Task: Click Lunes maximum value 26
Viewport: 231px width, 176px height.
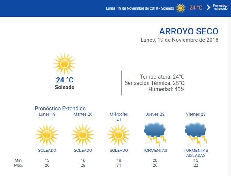Action: click(x=47, y=165)
